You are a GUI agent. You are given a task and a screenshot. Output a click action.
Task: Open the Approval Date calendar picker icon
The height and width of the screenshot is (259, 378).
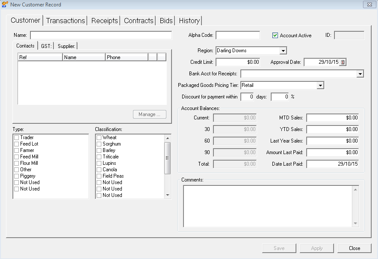coord(343,62)
